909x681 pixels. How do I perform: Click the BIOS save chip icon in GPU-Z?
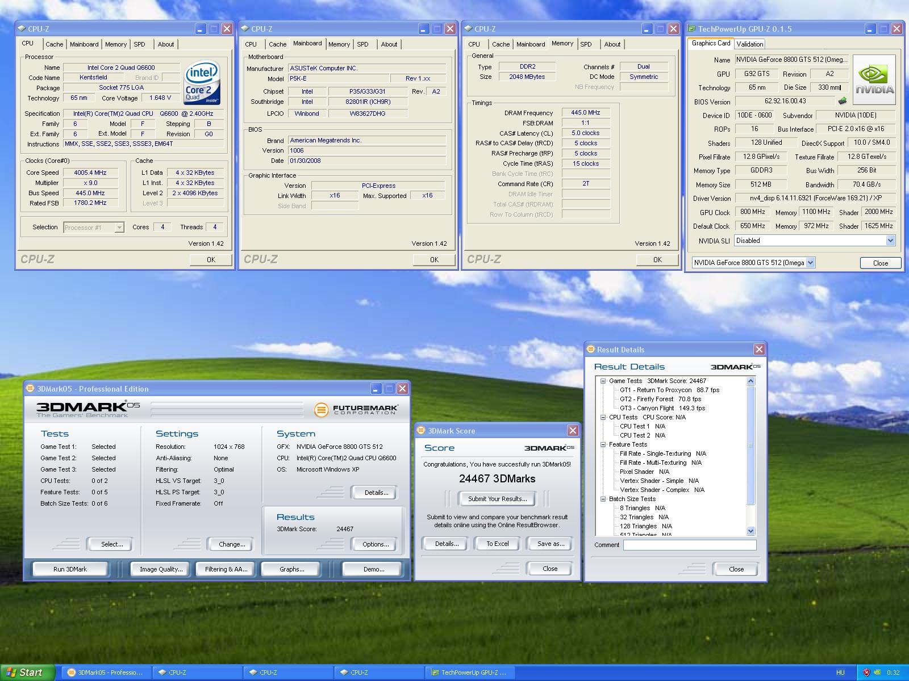click(843, 101)
